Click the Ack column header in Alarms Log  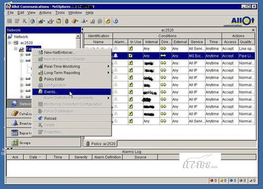point(15,157)
